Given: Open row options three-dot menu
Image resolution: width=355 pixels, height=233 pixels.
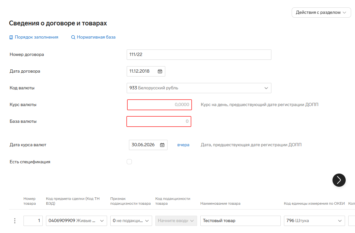Looking at the screenshot, I should [x=15, y=221].
